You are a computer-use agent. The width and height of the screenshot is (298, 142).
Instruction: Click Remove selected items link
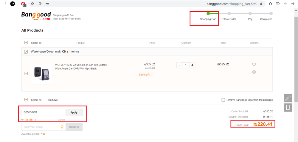pyautogui.click(x=53, y=100)
